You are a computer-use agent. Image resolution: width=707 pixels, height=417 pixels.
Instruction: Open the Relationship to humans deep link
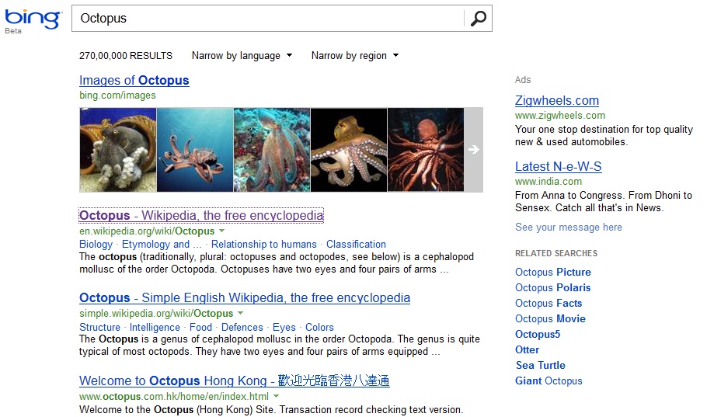tap(264, 245)
